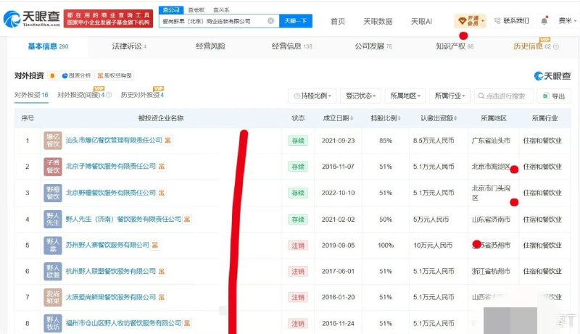This screenshot has width=580, height=334.
Task: Open structure icon after 福州市仓山区野人牧坊 company name
Action: pyautogui.click(x=187, y=323)
